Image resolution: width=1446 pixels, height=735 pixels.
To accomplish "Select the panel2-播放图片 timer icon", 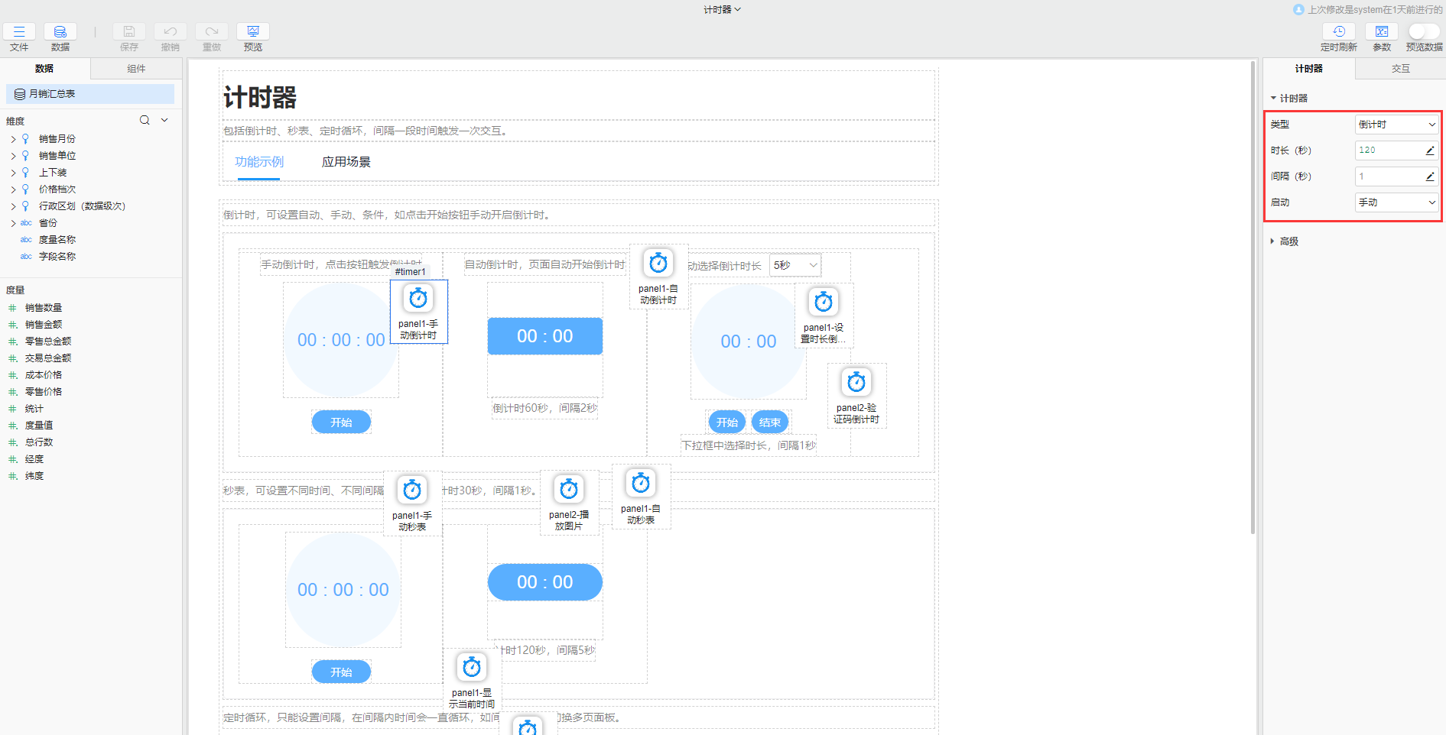I will [x=569, y=490].
